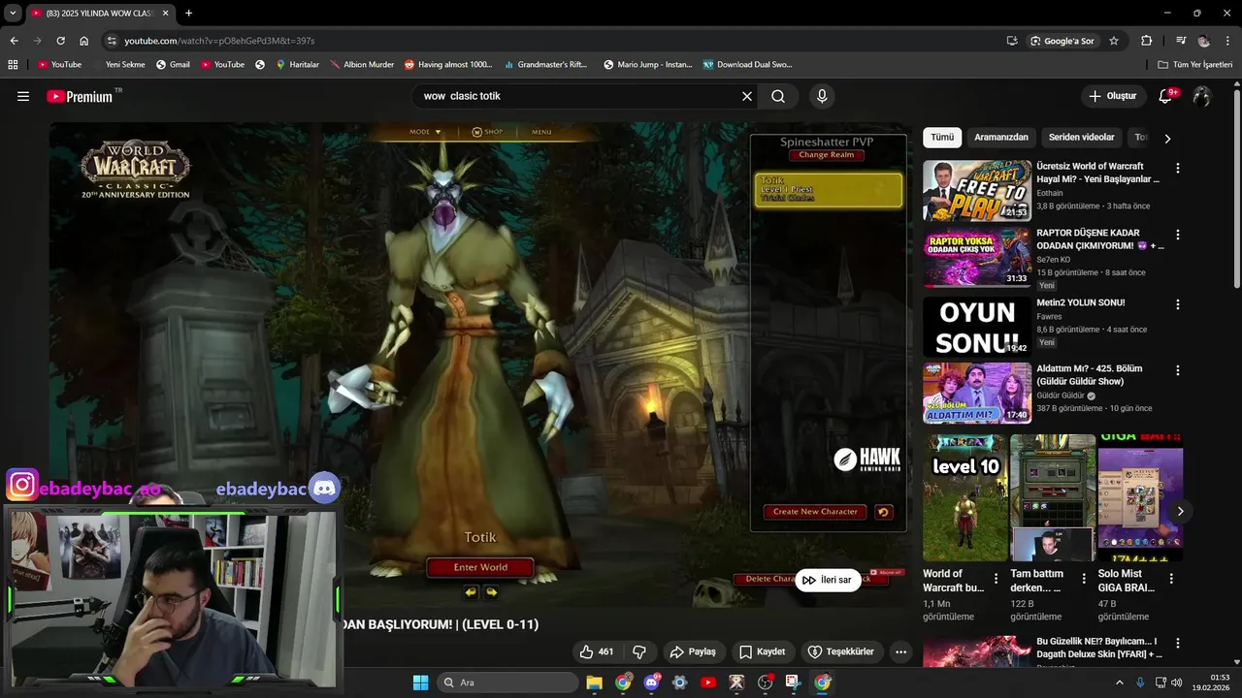
Task: Click the Teşekkürler thanks button
Action: pos(841,651)
